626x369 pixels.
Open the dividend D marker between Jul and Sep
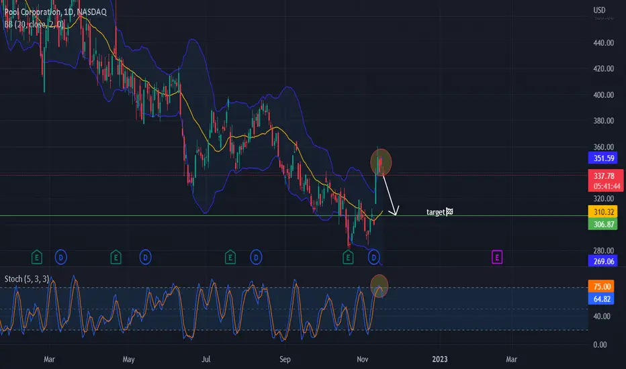(256, 258)
